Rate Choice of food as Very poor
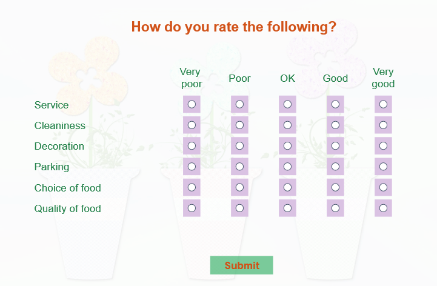437x286 pixels. click(192, 187)
